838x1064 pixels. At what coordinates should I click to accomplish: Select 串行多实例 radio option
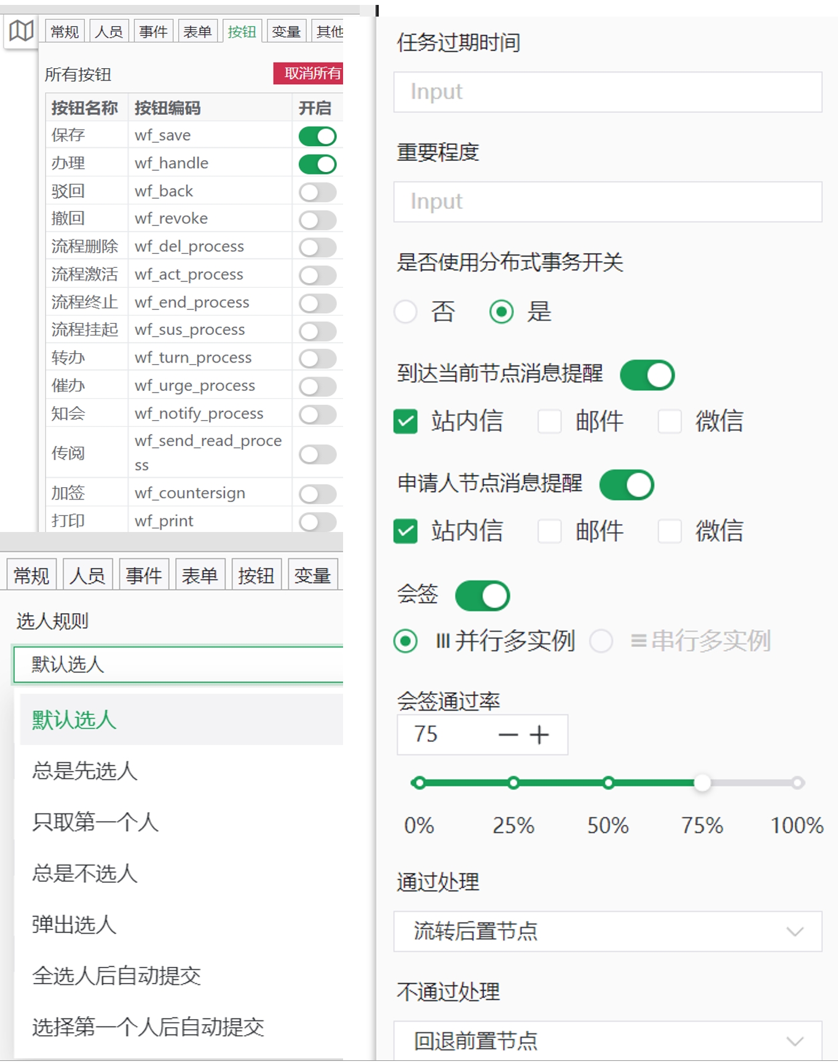point(601,641)
